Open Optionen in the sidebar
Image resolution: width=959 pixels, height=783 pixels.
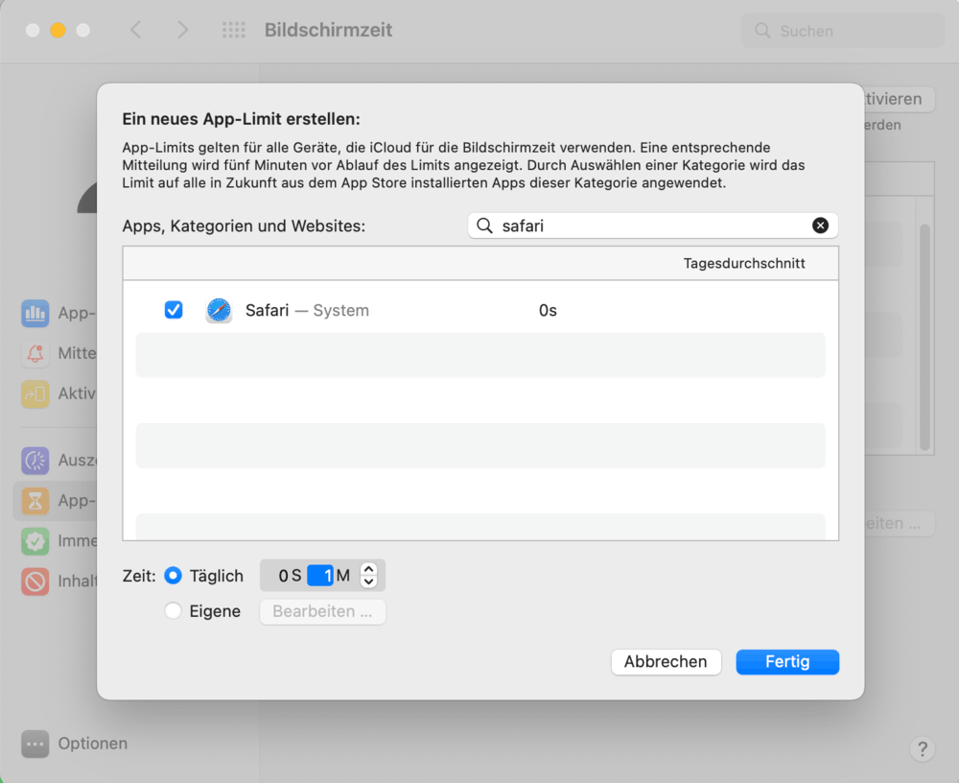75,744
